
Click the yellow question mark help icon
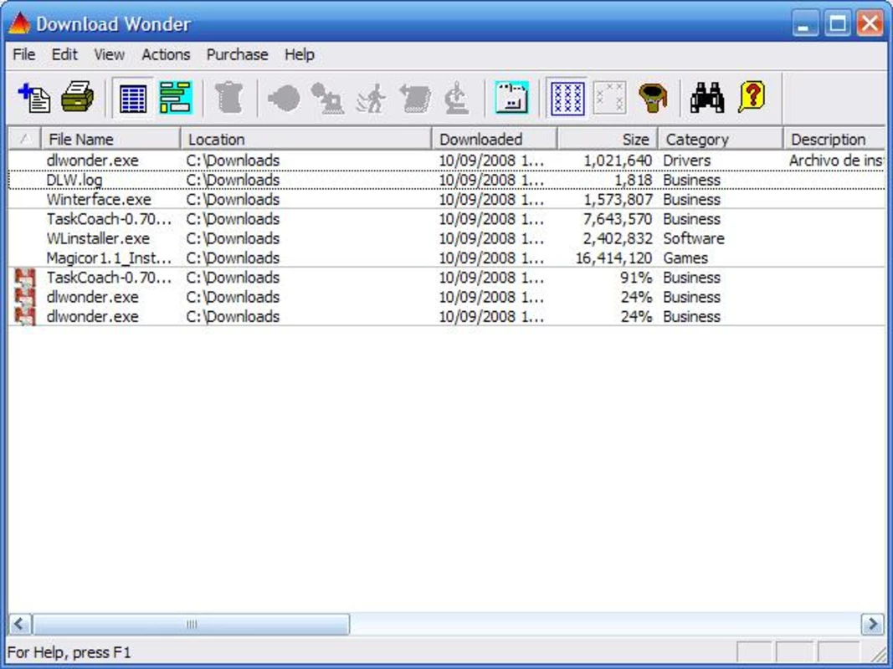pyautogui.click(x=752, y=98)
